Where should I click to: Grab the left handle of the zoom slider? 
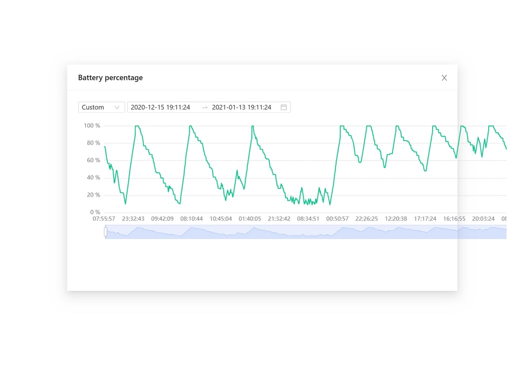[105, 232]
